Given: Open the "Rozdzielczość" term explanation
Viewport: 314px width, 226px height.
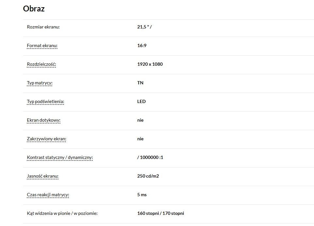Looking at the screenshot, I should (41, 64).
